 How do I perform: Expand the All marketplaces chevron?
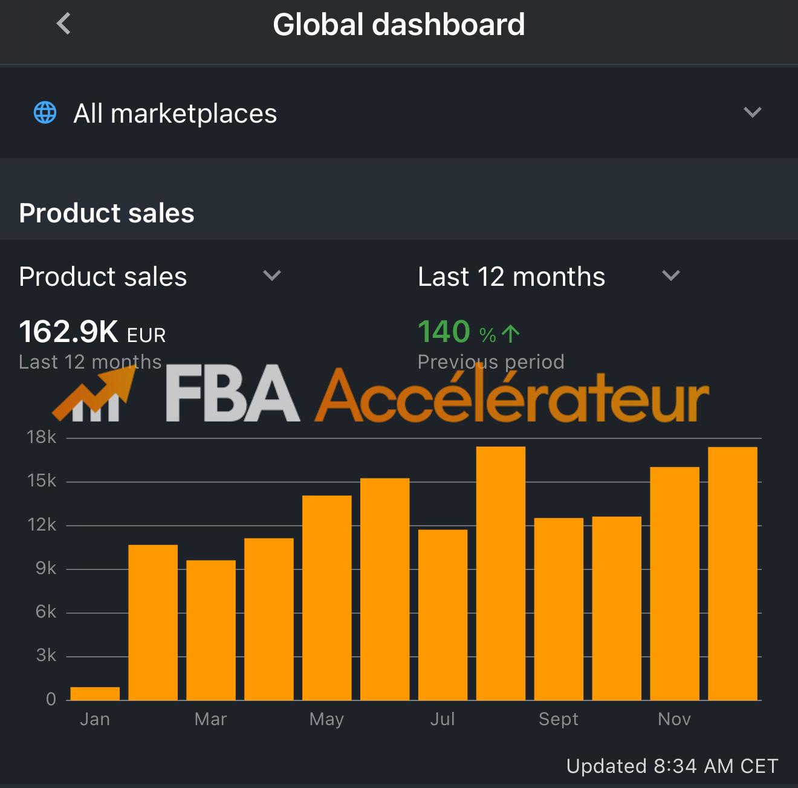(752, 112)
